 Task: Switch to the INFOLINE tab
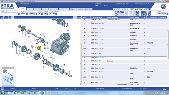(53, 9)
